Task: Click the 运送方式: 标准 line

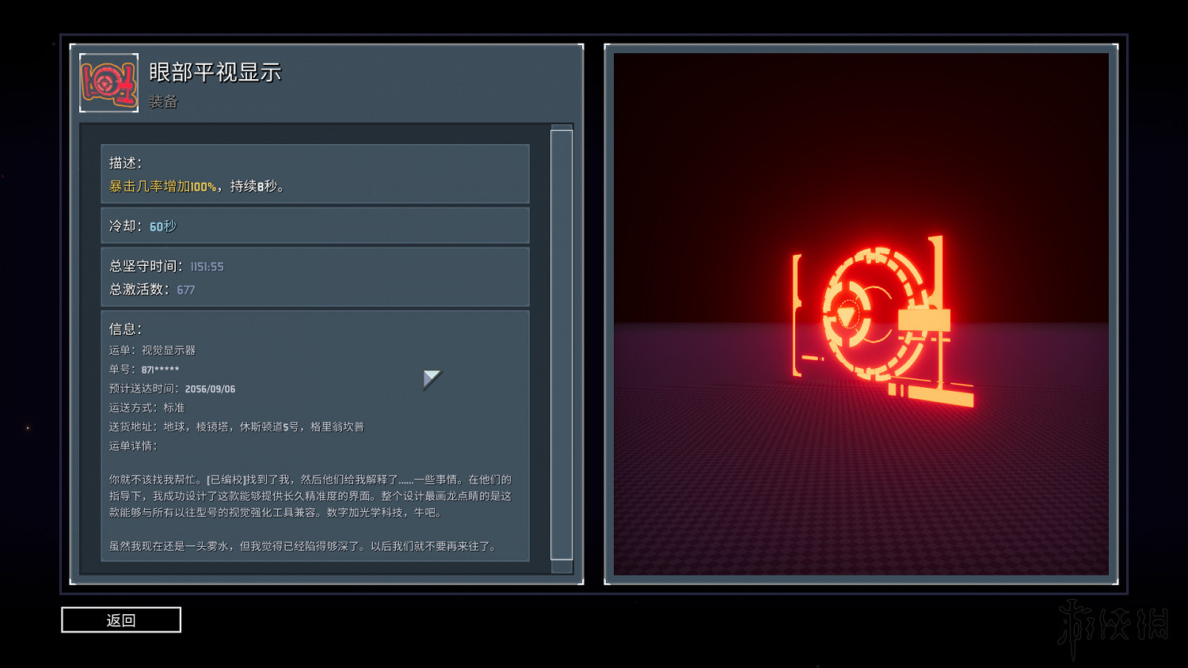Action: pyautogui.click(x=147, y=408)
